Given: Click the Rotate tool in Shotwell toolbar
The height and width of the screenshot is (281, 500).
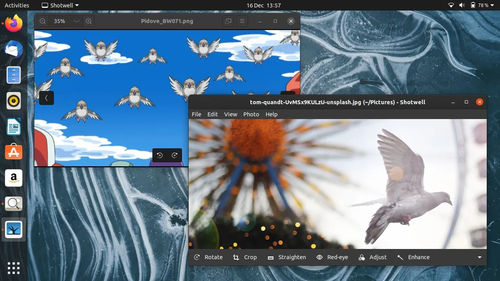Looking at the screenshot, I should tap(209, 257).
